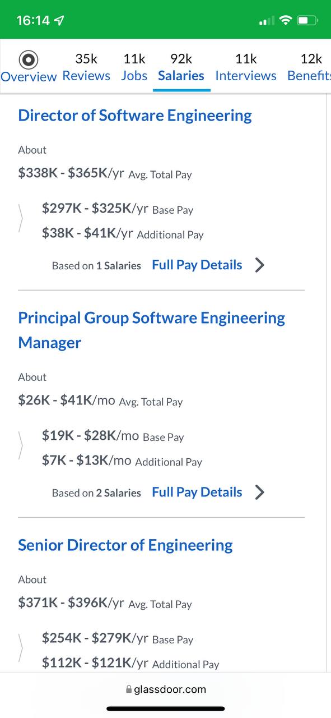Expand pay breakdown for Director of Software Engineering

point(21,218)
